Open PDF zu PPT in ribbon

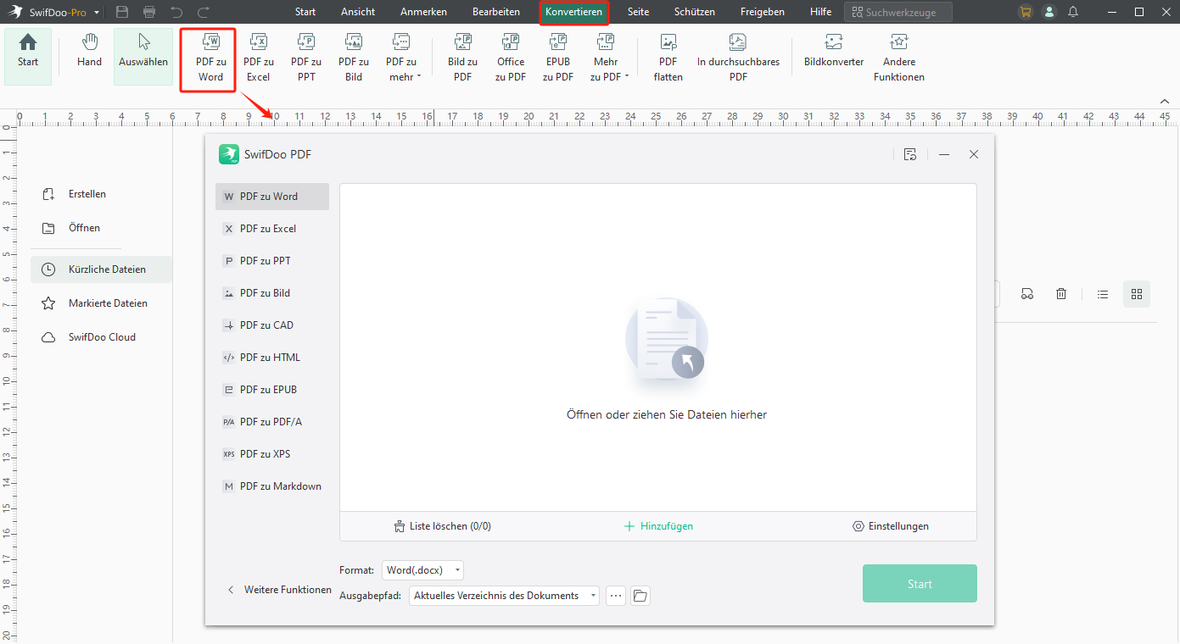point(306,58)
